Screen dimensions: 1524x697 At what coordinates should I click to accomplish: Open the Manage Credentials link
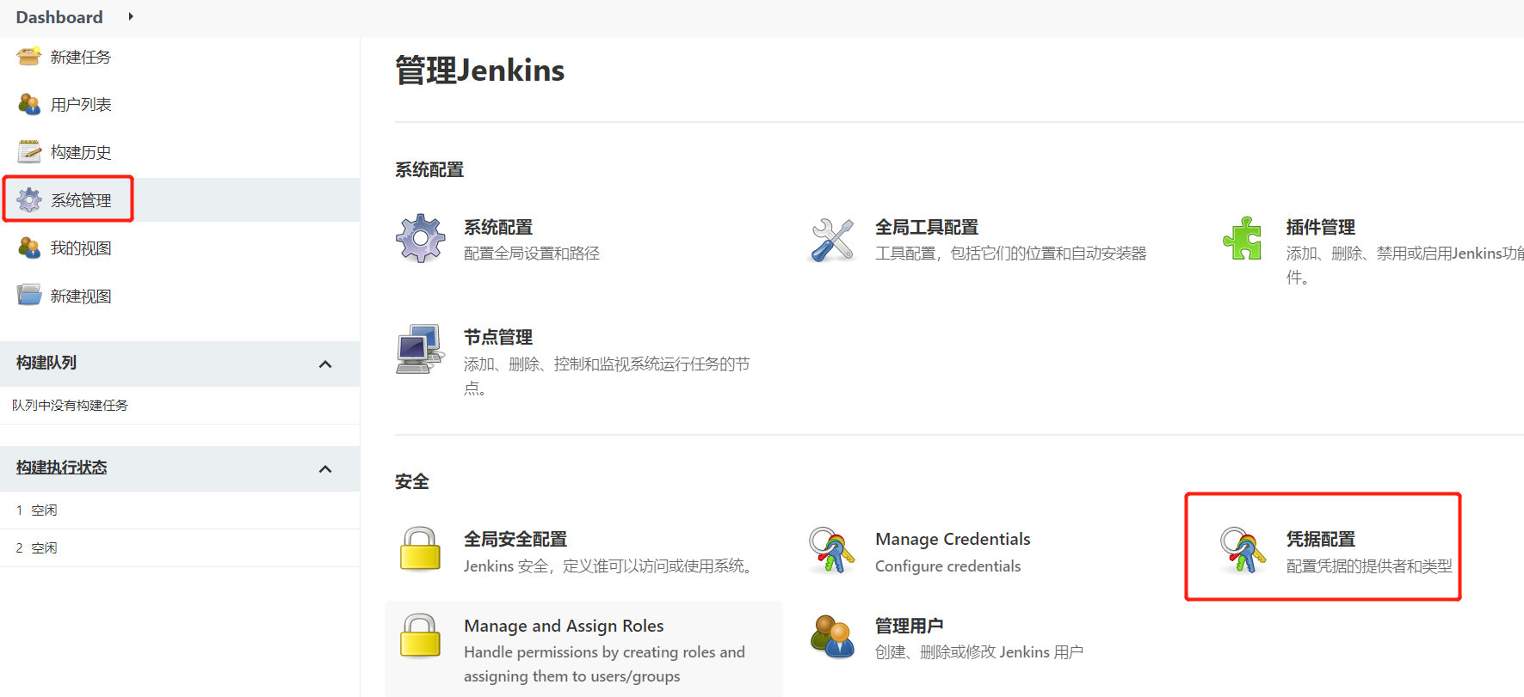coord(953,539)
